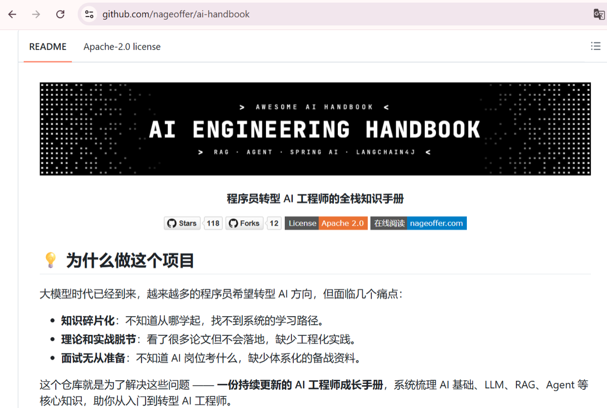Open site information icon in address bar
607x408 pixels.
(x=89, y=14)
